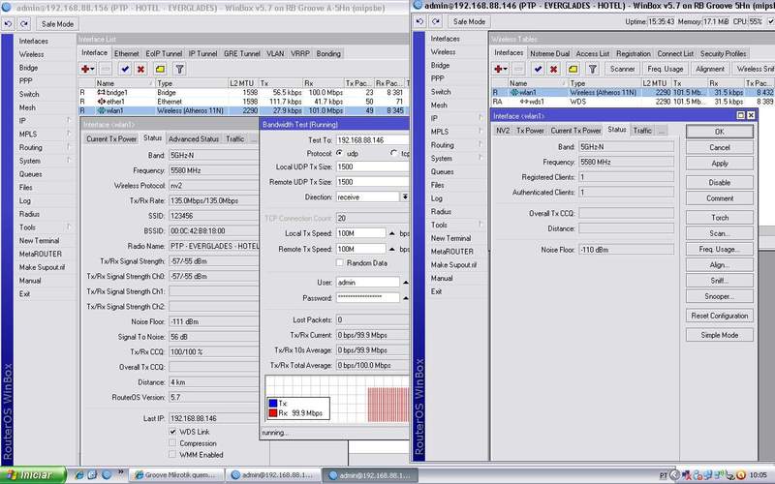This screenshot has height=484, width=775.
Task: Click Torch button
Action: [719, 217]
